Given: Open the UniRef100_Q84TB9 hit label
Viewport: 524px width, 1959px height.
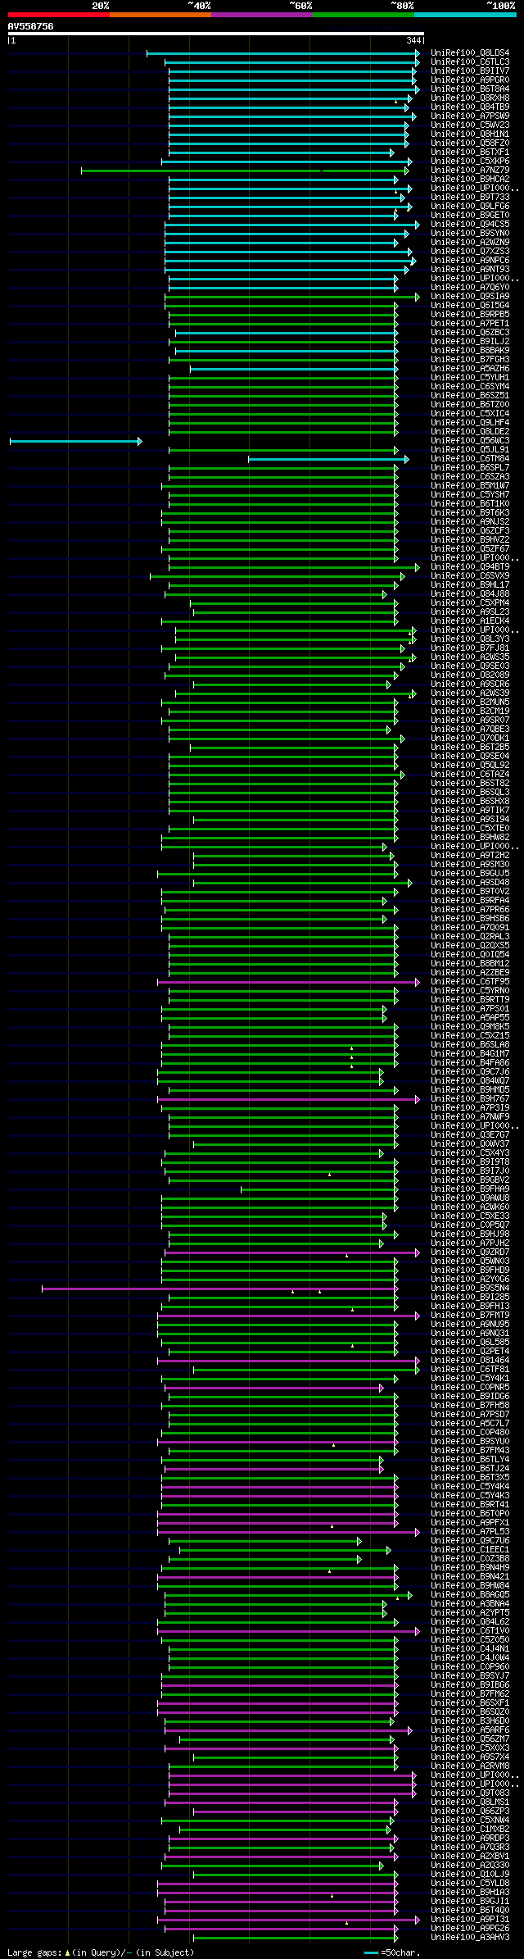Looking at the screenshot, I should [470, 107].
